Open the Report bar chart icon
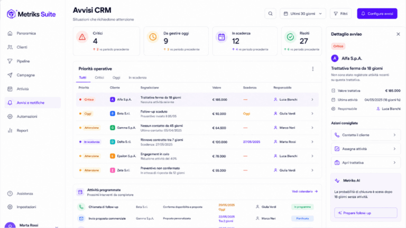This screenshot has width=406, height=228. tap(10, 130)
